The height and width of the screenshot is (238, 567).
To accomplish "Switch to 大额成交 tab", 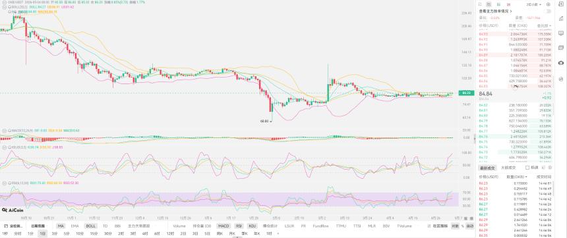I will tap(508, 168).
